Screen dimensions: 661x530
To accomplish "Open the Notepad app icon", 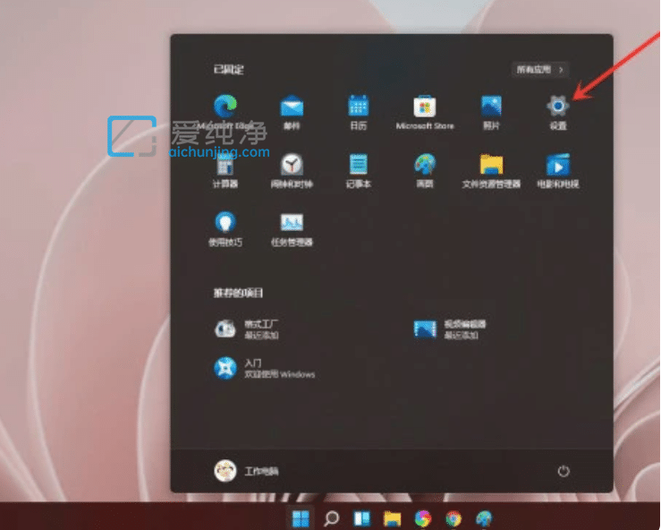I will [x=359, y=164].
